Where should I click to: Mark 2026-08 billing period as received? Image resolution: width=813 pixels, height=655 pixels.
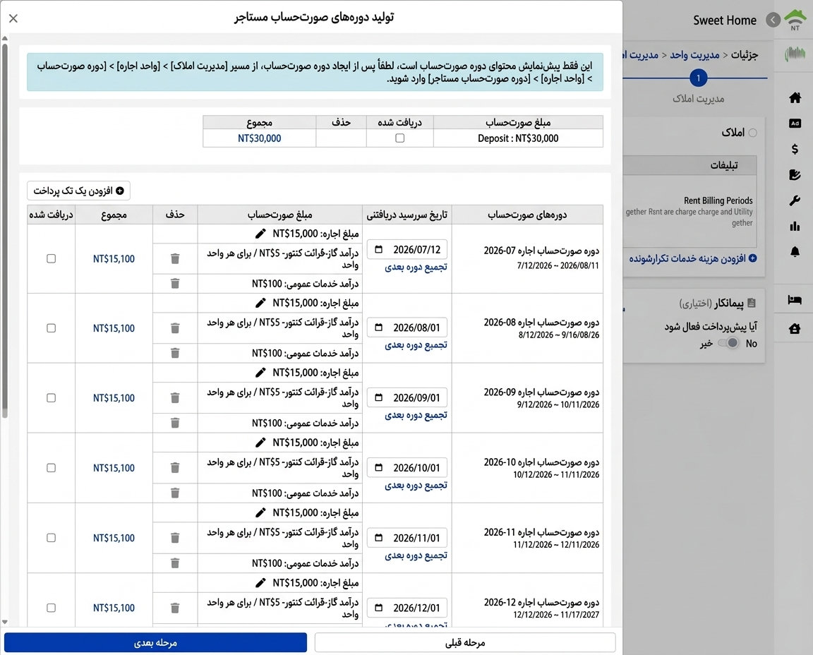[52, 328]
